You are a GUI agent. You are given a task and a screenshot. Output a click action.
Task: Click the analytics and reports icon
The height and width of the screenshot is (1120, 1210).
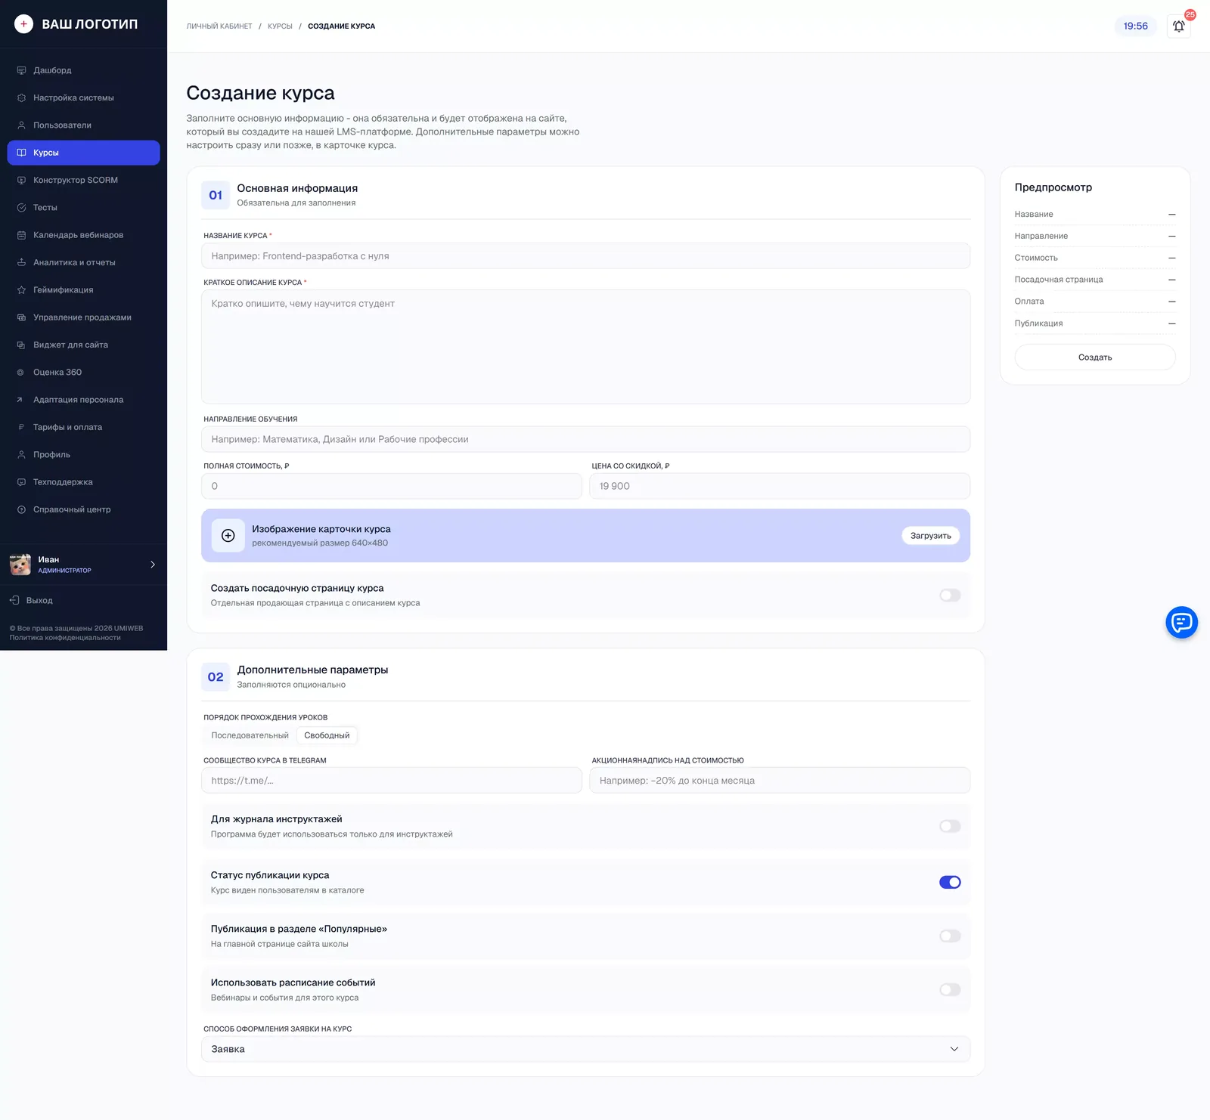[21, 262]
